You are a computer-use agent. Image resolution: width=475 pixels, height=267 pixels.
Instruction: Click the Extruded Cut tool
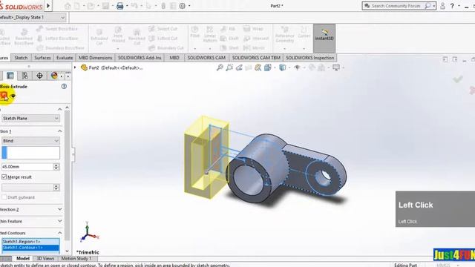click(99, 36)
